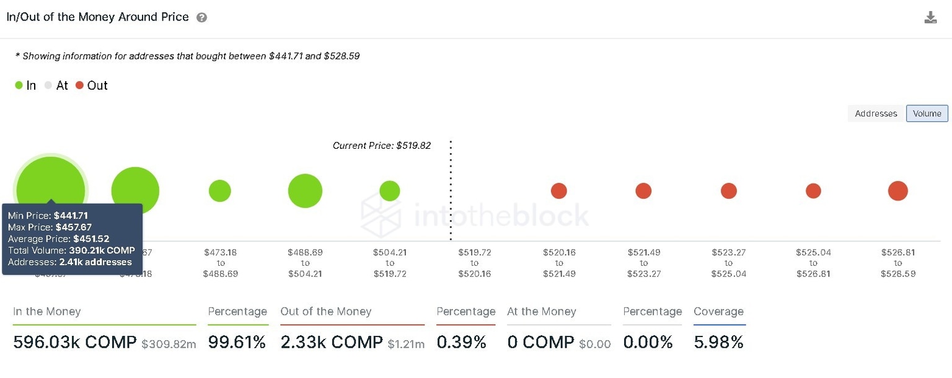This screenshot has height=378, width=952.
Task: Toggle the grey At legend marker
Action: [x=48, y=86]
